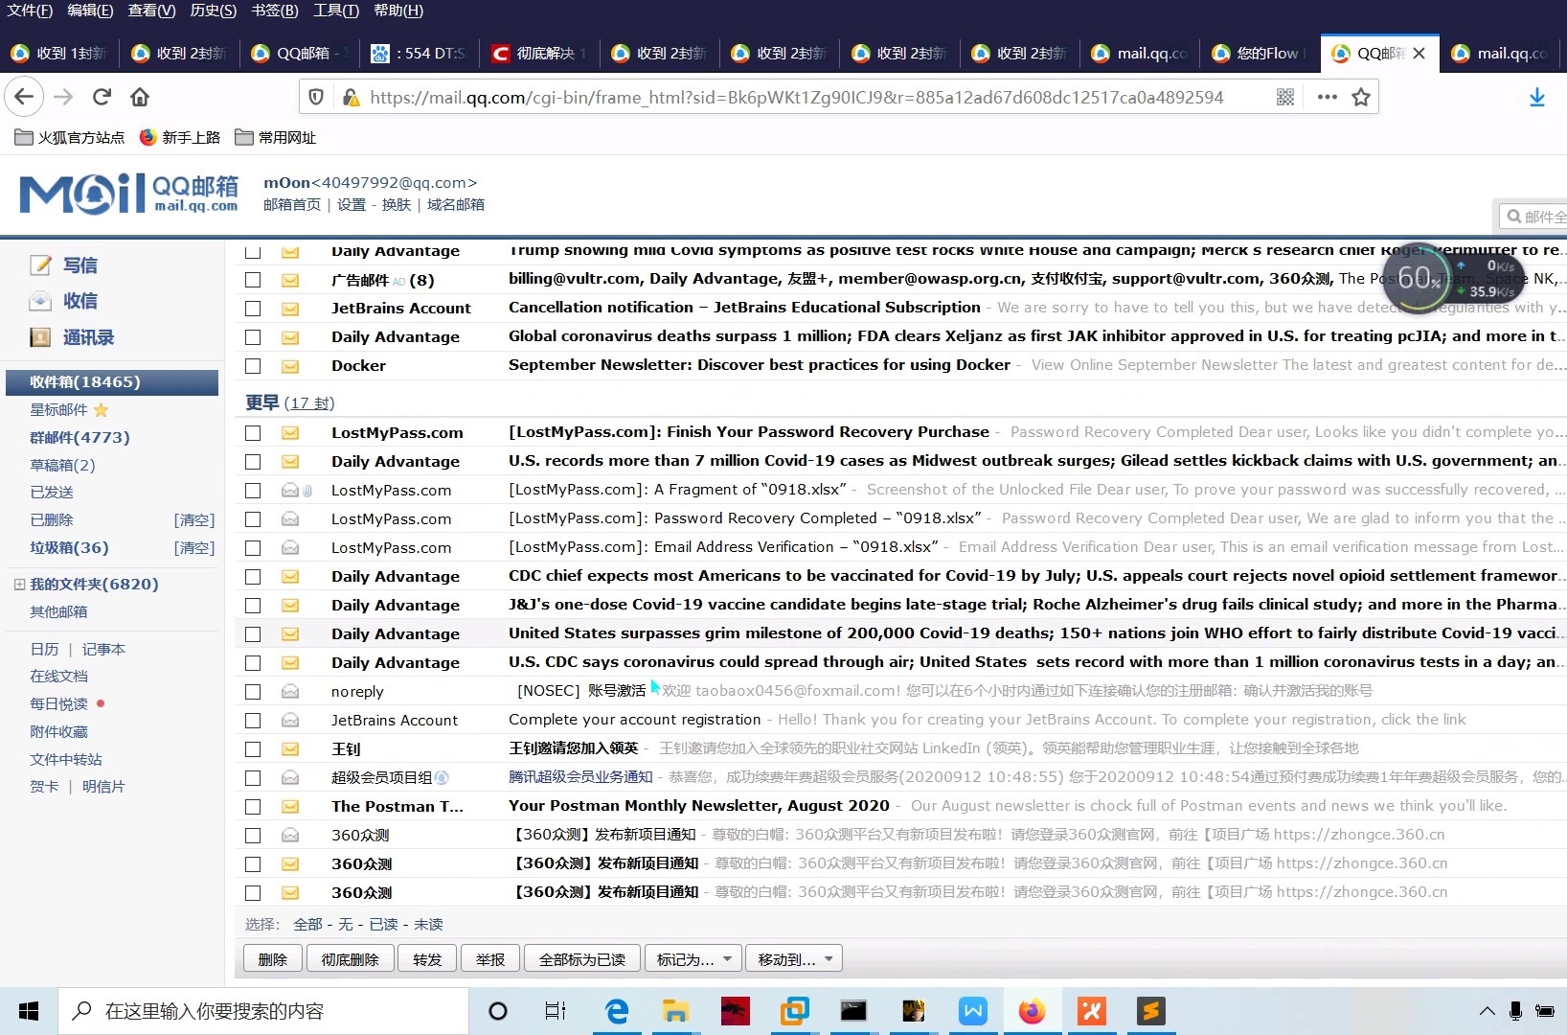Open 群邮件(4773) folder
The image size is (1567, 1035).
click(x=79, y=438)
